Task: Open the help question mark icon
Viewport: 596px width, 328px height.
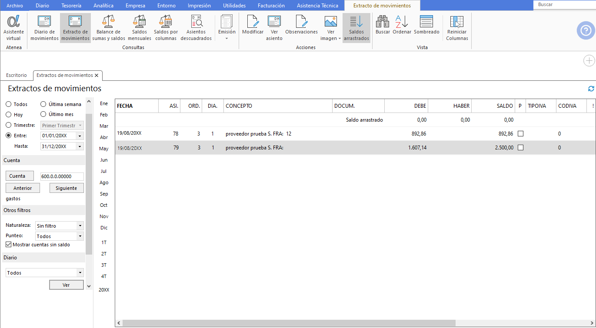Action: (x=586, y=30)
